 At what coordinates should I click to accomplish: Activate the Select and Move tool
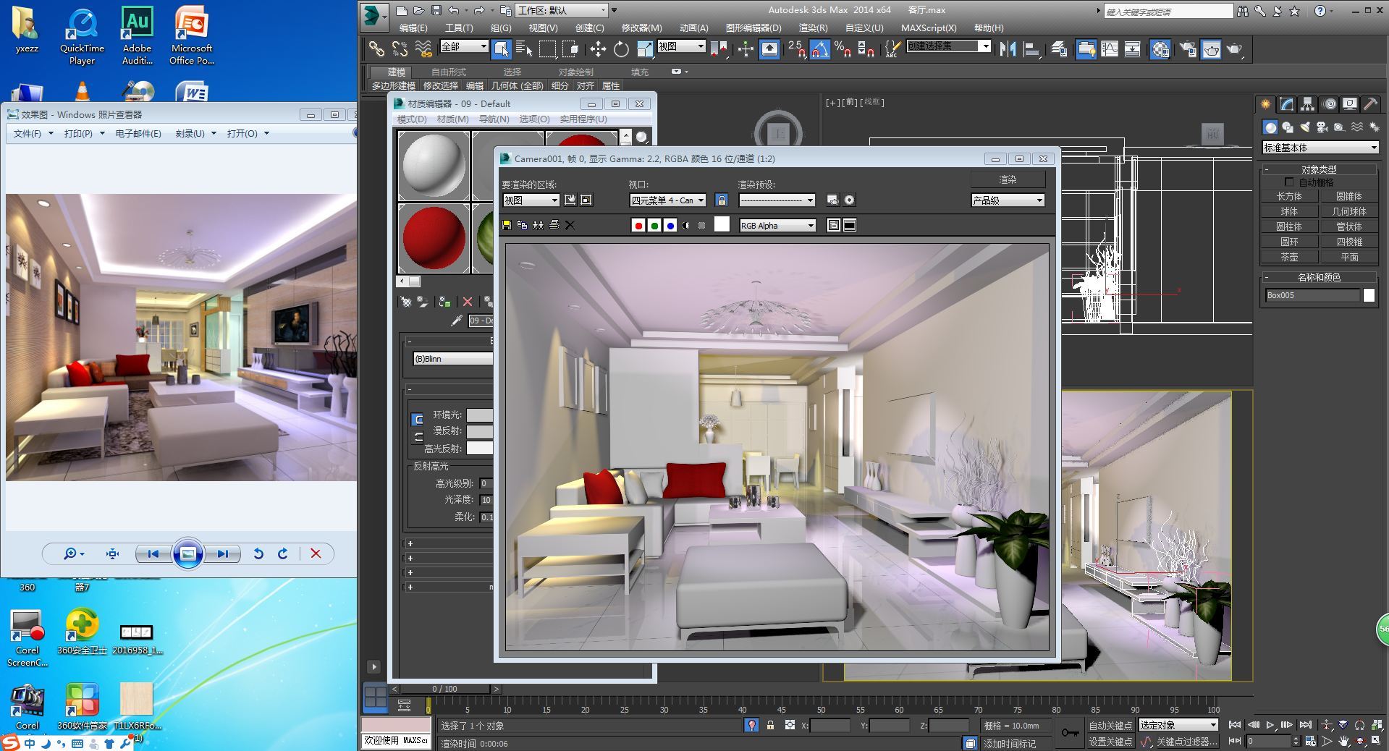click(598, 49)
